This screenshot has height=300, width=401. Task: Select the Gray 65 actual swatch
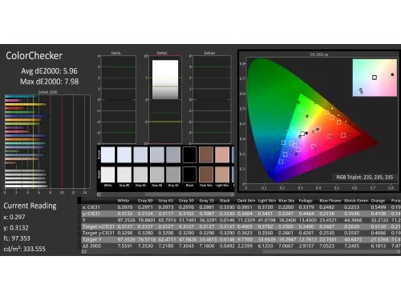click(140, 154)
